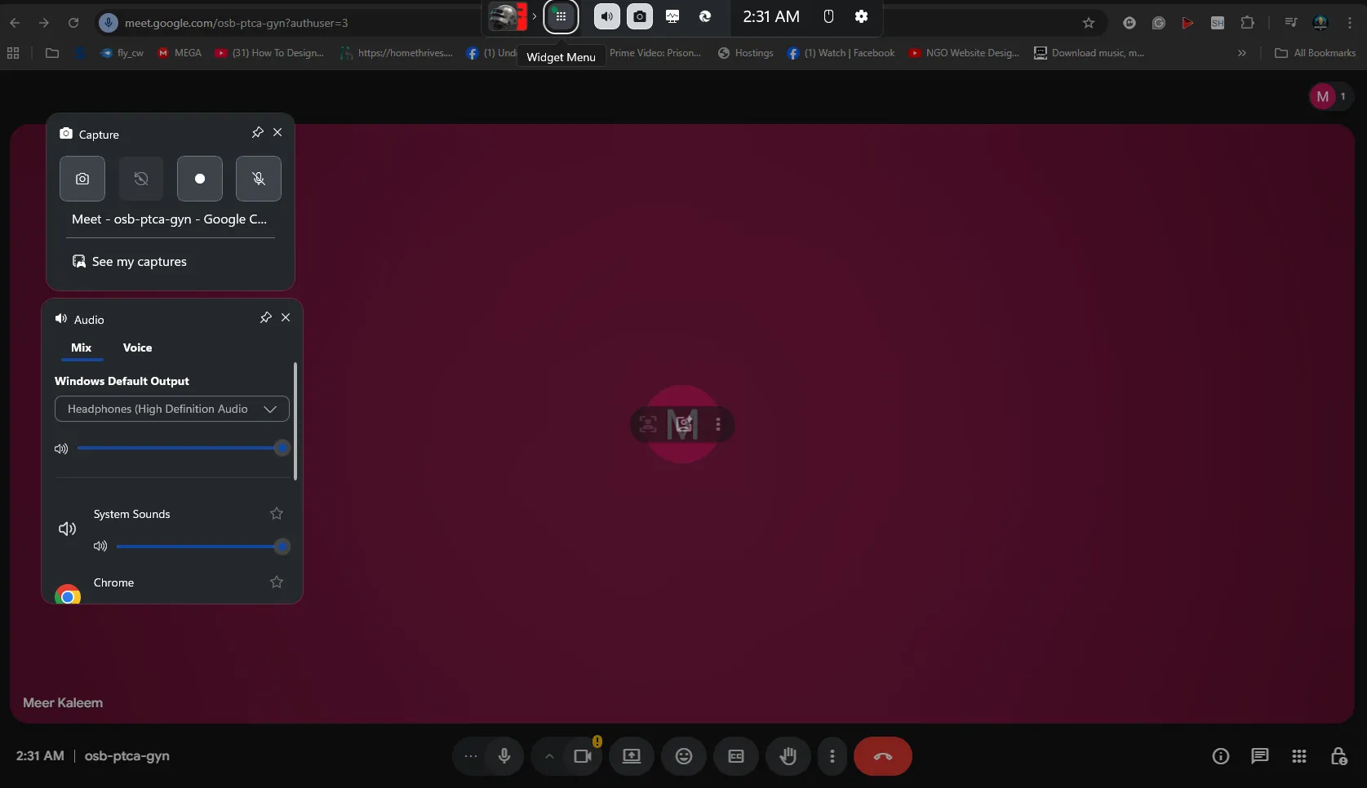This screenshot has width=1367, height=788.
Task: Mute microphone in Meet toolbar
Action: tap(504, 756)
